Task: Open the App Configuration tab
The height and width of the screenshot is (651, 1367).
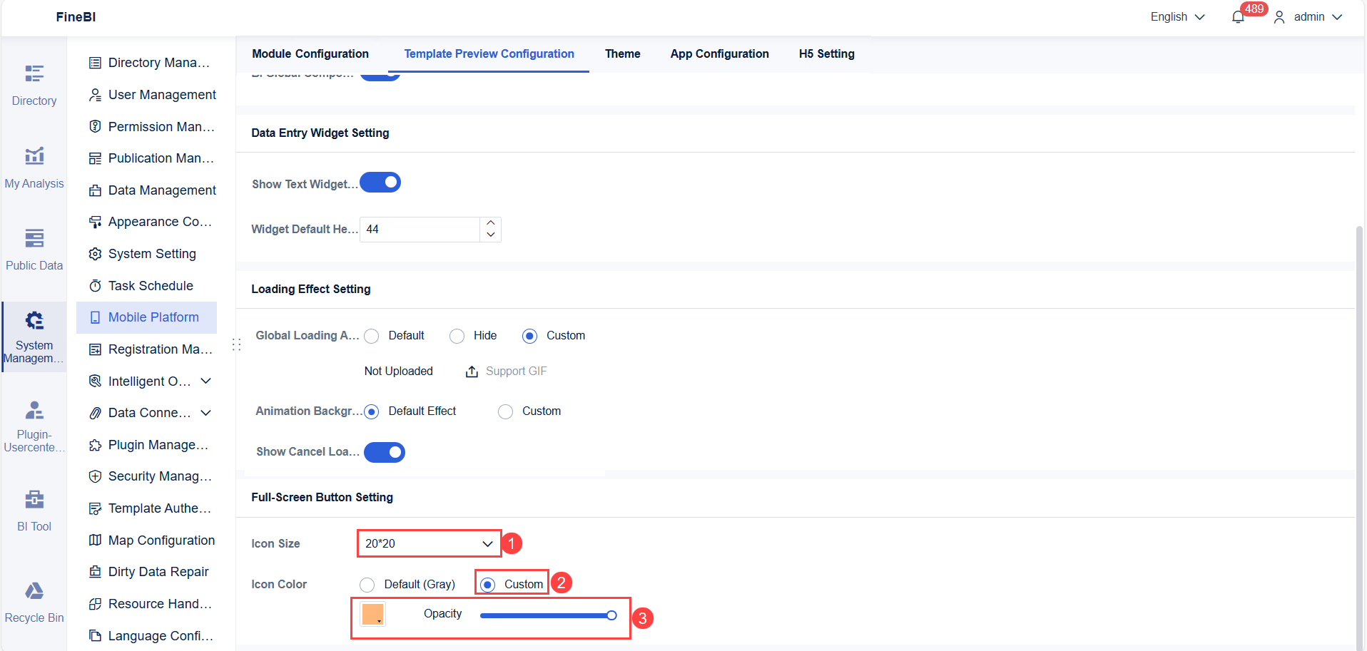Action: tap(719, 53)
